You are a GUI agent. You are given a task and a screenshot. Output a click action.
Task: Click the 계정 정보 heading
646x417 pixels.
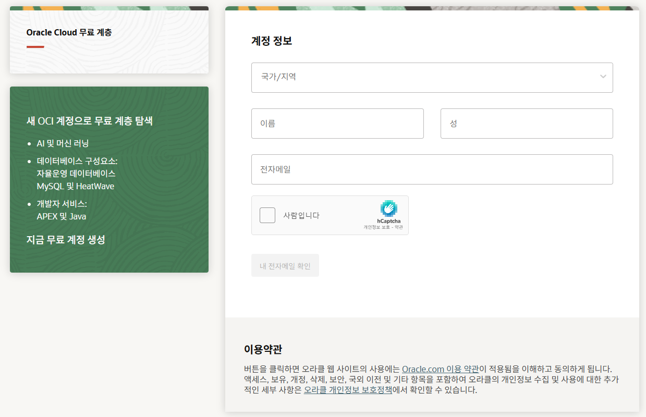click(x=272, y=41)
